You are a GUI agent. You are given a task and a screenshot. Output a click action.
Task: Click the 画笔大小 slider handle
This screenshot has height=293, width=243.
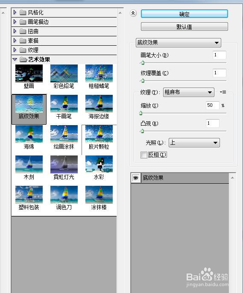[x=143, y=63]
